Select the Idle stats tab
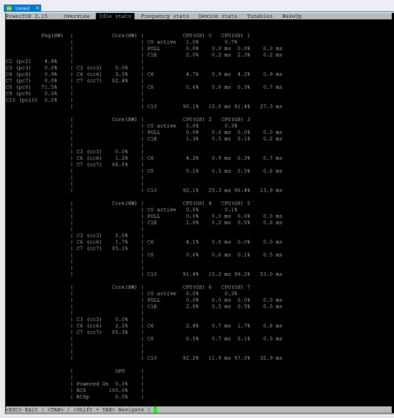Viewport: 394px width, 418px height. coord(115,16)
